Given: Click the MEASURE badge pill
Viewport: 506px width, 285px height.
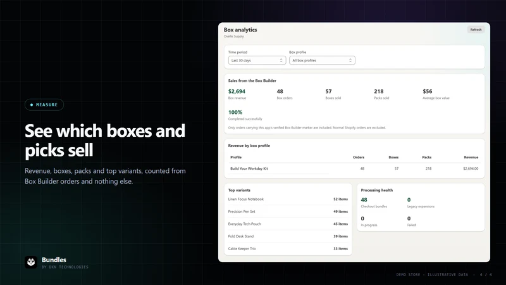Looking at the screenshot, I should 44,104.
